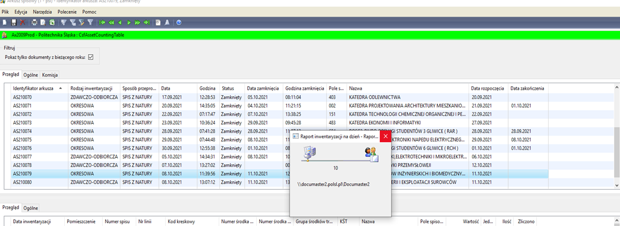Click the Data zakończenia column header
The image size is (620, 226).
click(528, 88)
